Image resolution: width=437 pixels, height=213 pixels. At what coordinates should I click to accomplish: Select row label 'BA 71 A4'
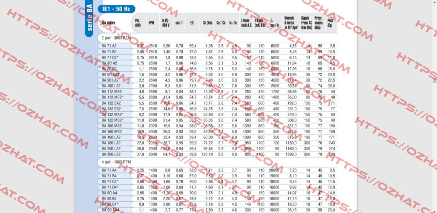pos(109,170)
